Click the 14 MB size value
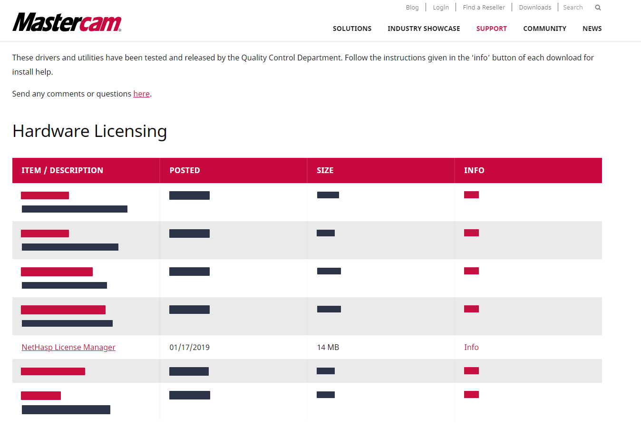 pyautogui.click(x=328, y=347)
